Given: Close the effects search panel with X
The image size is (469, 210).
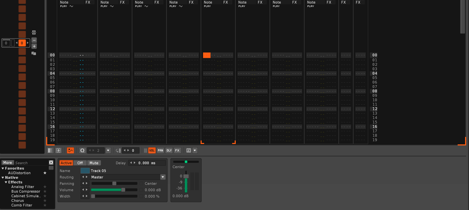Looking at the screenshot, I should coord(51,162).
